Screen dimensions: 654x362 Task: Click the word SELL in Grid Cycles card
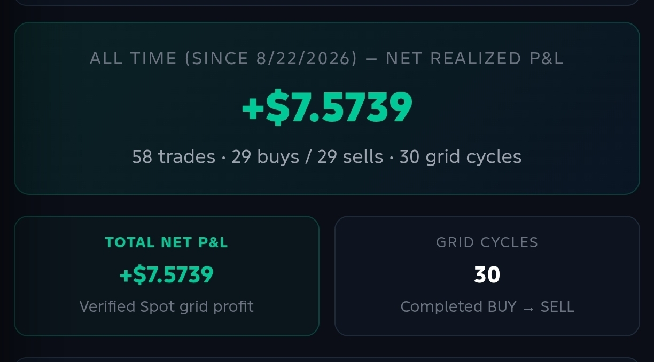[x=557, y=307]
